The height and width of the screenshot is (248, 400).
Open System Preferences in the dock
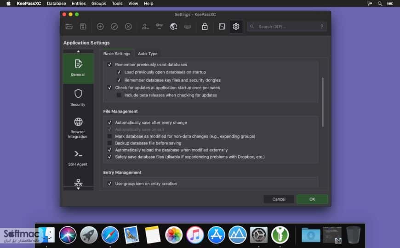pos(259,235)
